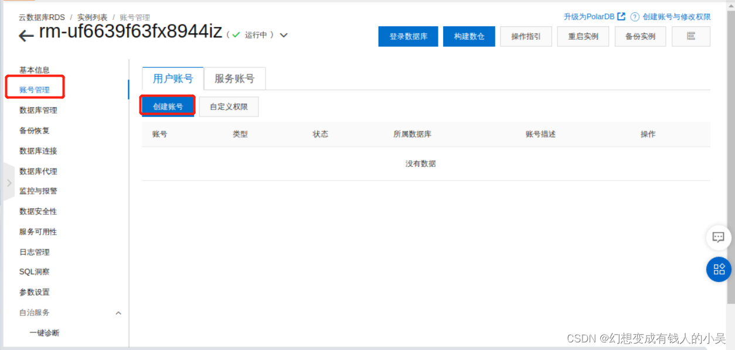Image resolution: width=735 pixels, height=350 pixels.
Task: Click the 构建数仓 button
Action: (x=469, y=36)
